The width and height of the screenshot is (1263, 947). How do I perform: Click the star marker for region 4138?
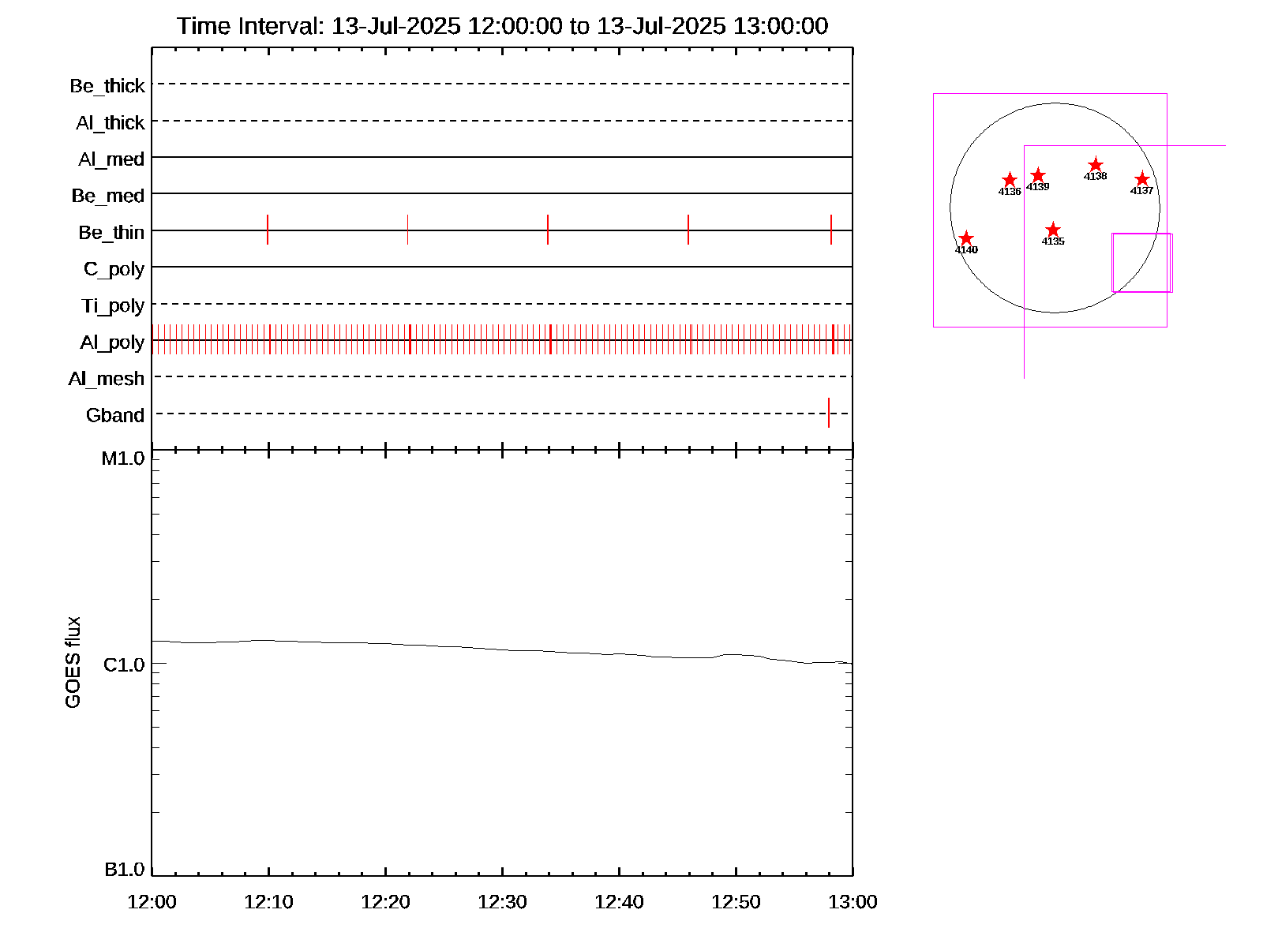click(x=1095, y=165)
